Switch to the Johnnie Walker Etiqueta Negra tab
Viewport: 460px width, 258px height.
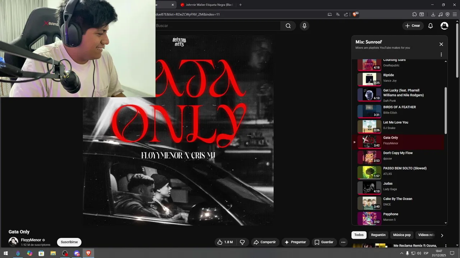click(206, 5)
